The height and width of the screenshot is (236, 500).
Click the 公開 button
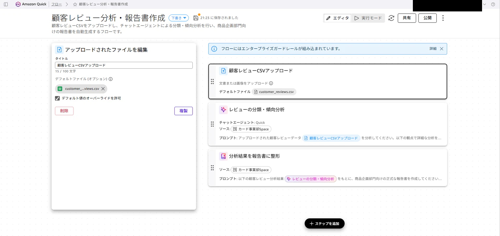[x=428, y=18]
